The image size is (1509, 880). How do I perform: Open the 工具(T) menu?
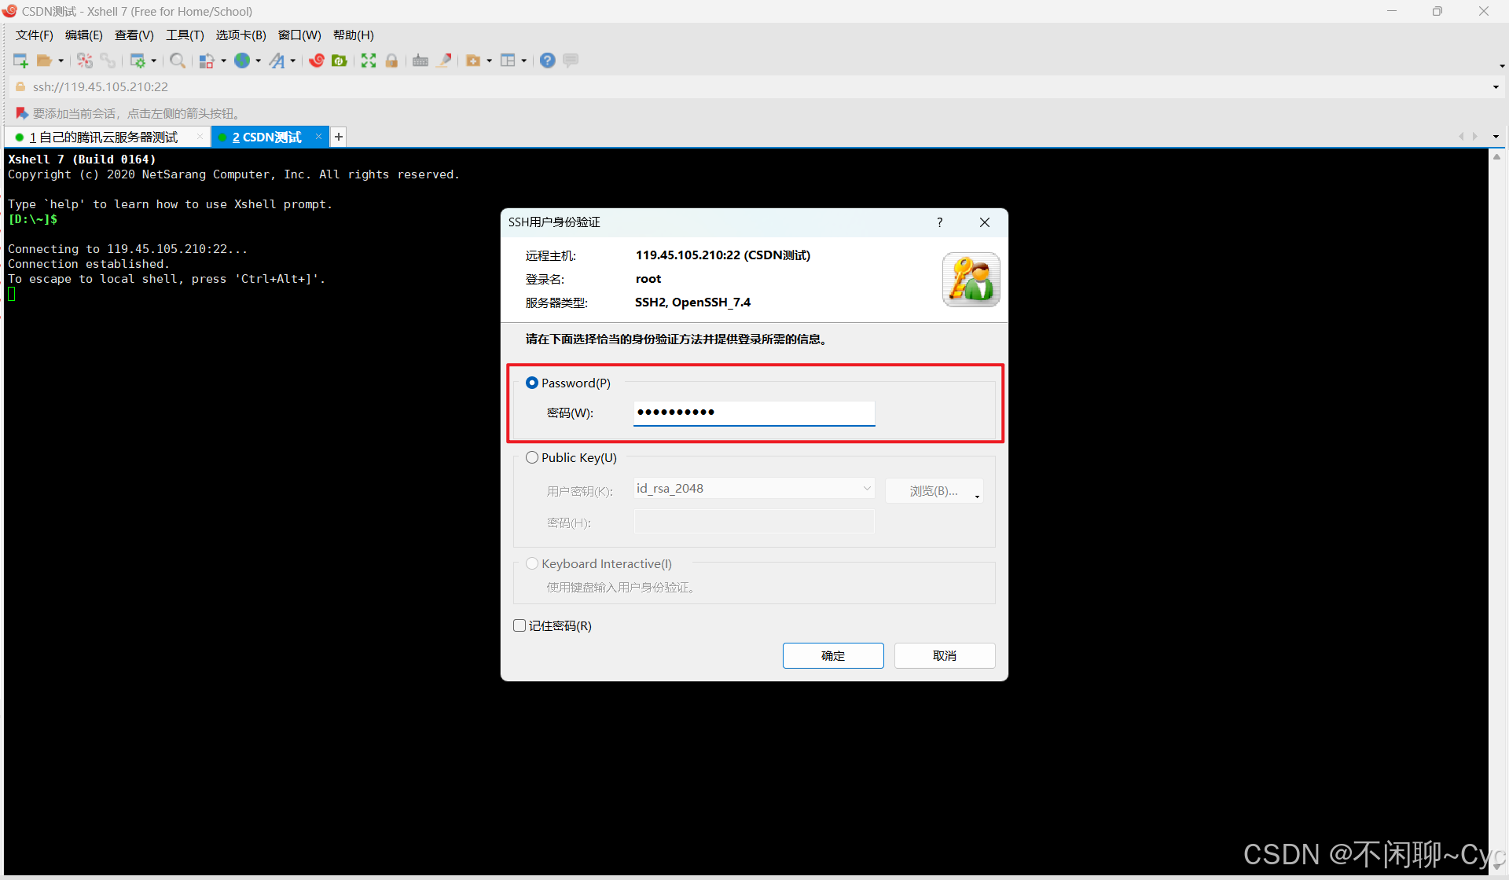(184, 35)
